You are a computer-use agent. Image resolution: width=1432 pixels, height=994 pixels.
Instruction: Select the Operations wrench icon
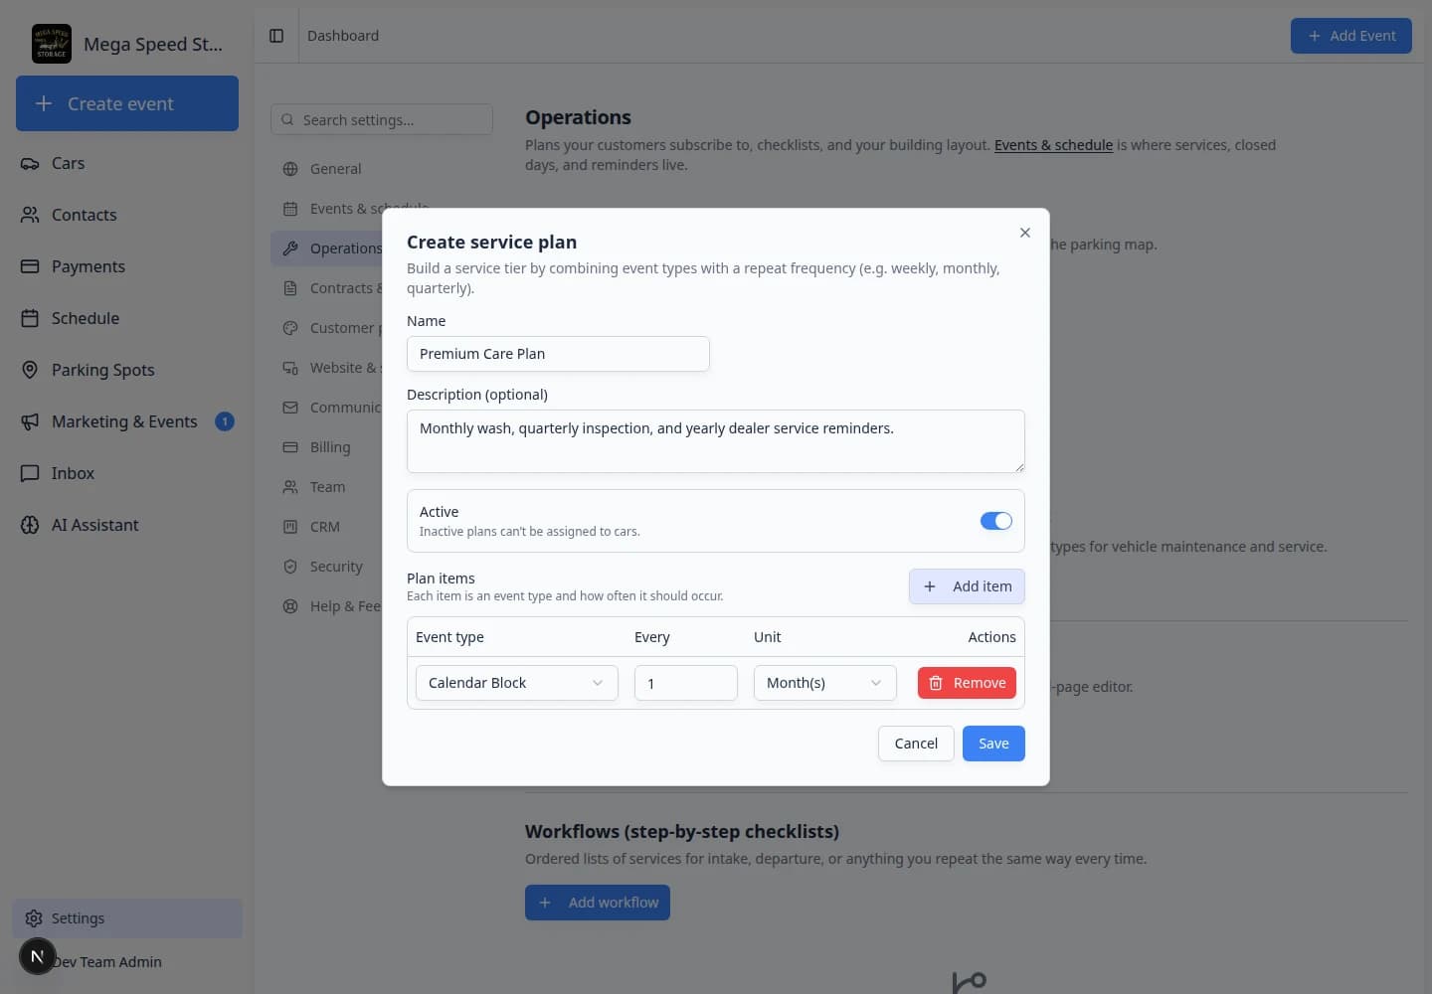point(290,248)
